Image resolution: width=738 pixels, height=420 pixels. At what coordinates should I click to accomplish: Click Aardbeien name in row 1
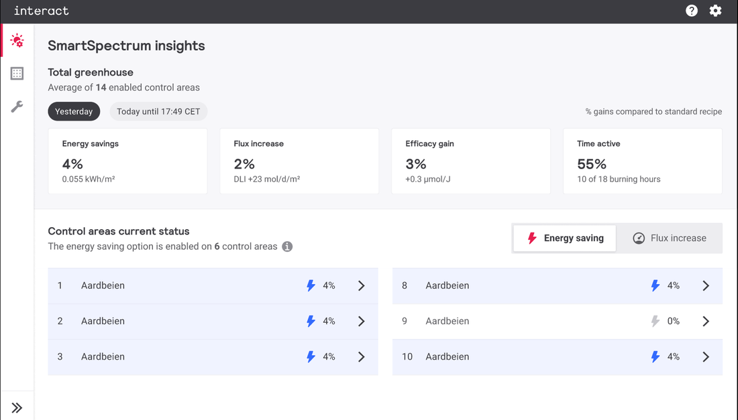(x=103, y=285)
